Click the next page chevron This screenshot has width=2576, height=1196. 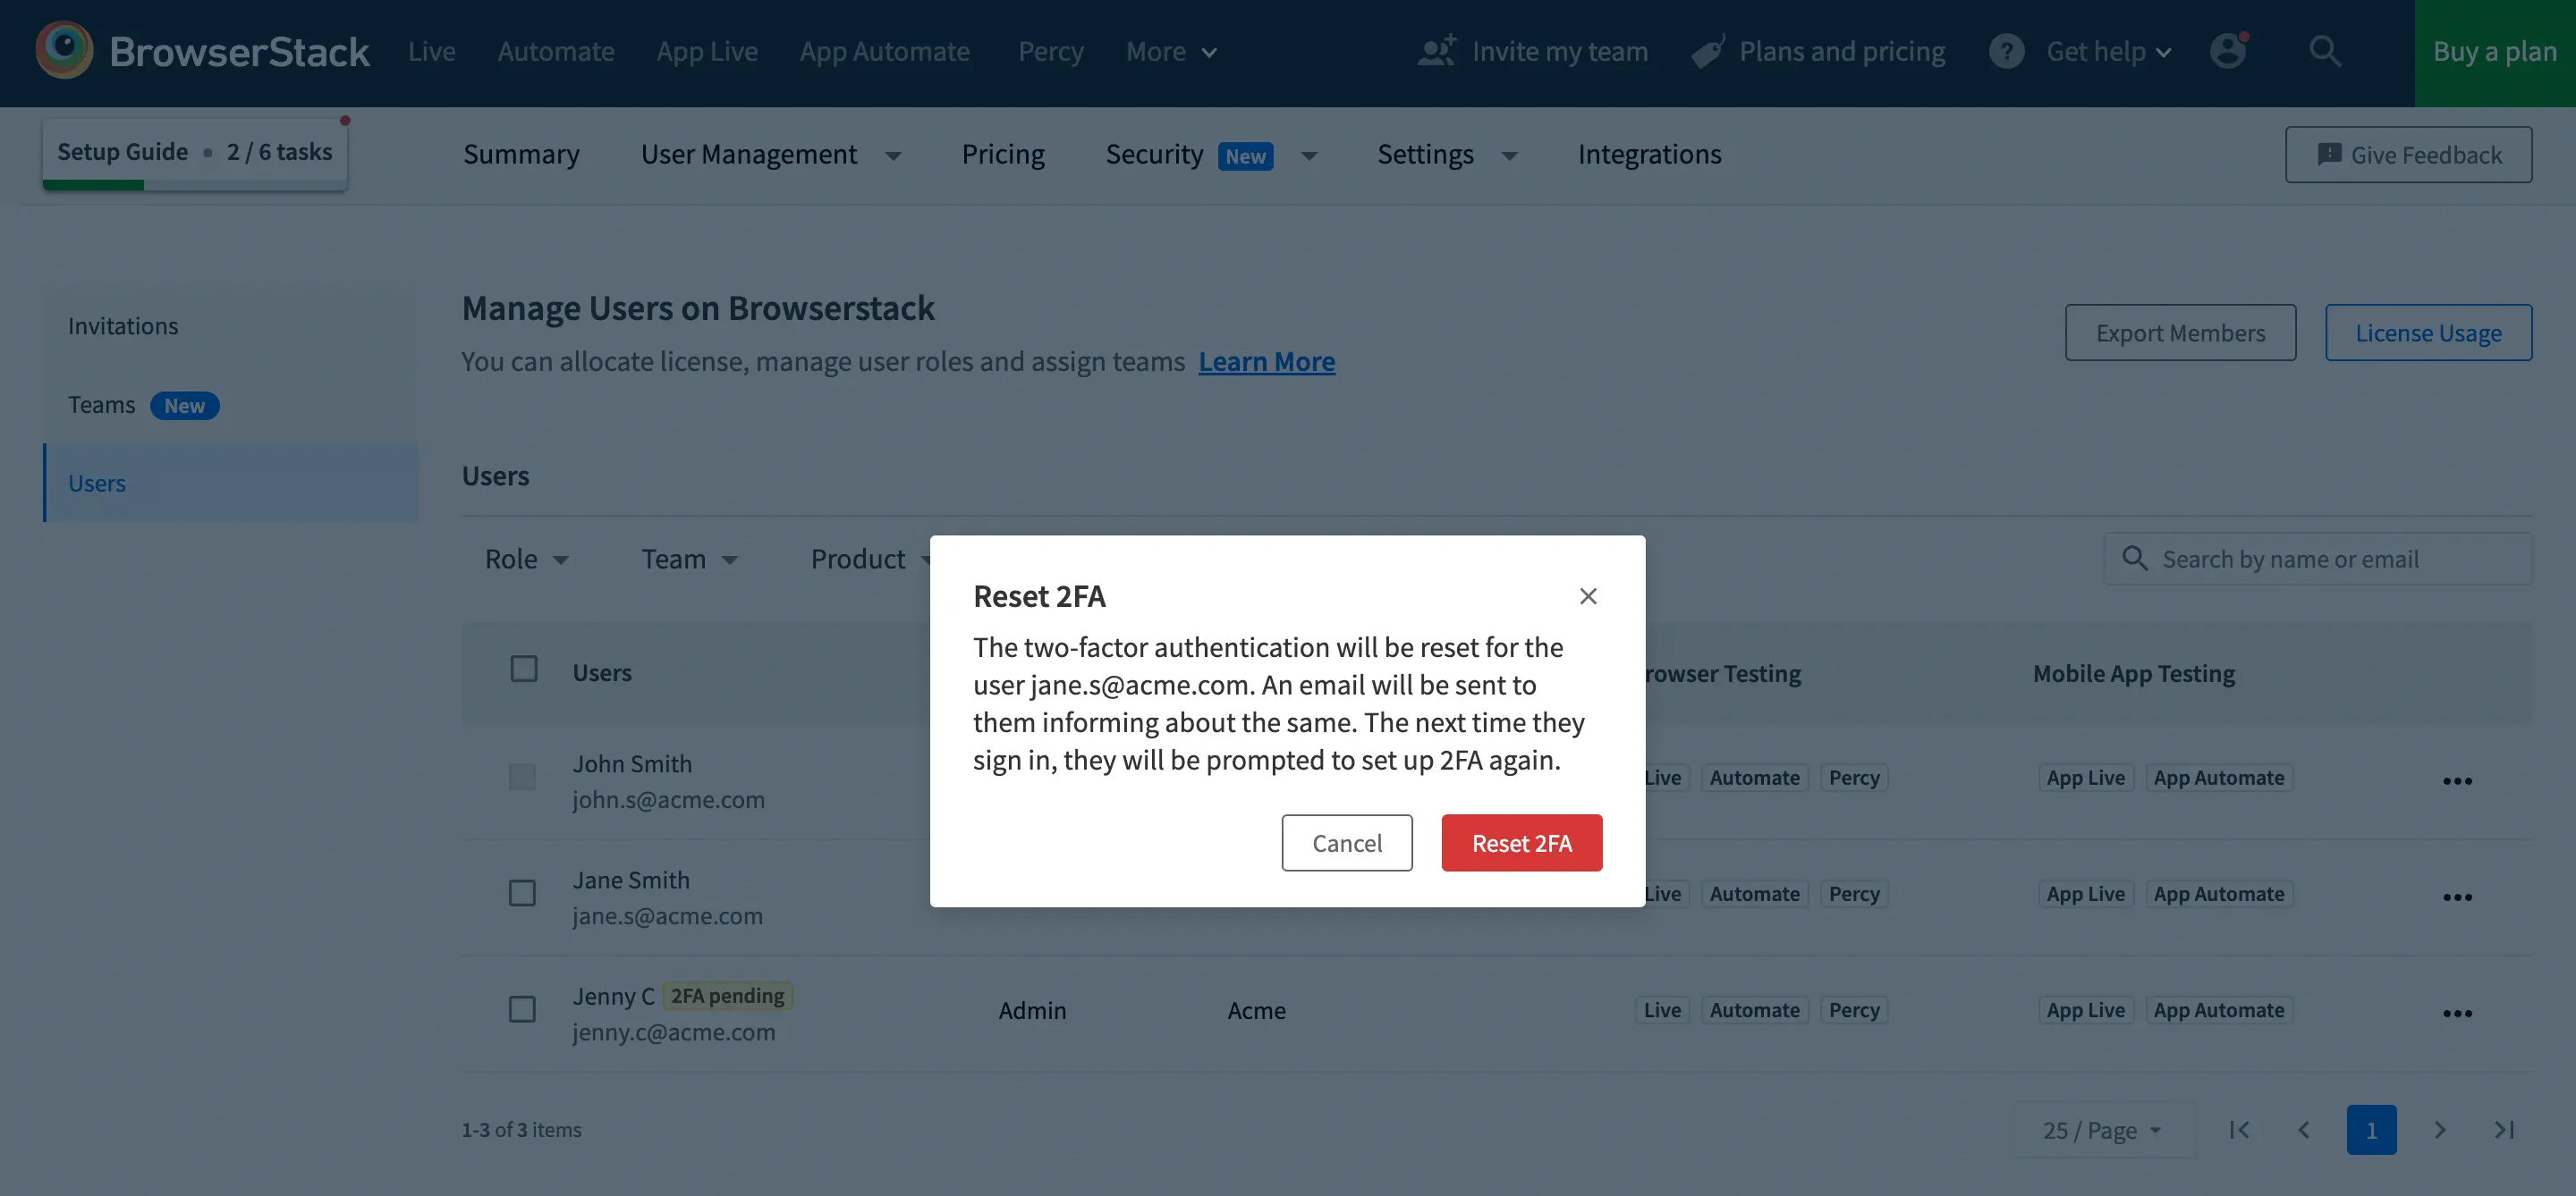[x=2439, y=1130]
